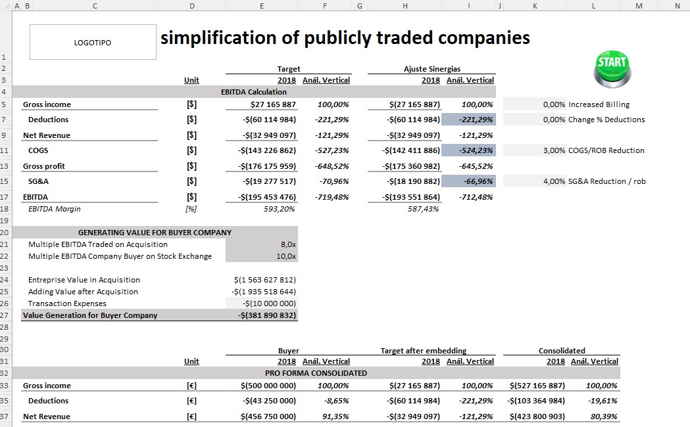
Task: Click the worksheet title about publicly traded companies
Action: coord(342,37)
